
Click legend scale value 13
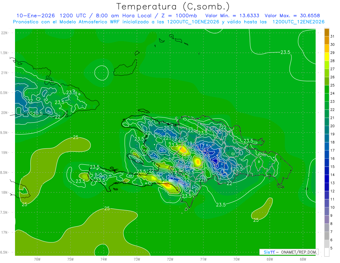pyautogui.click(x=333, y=183)
